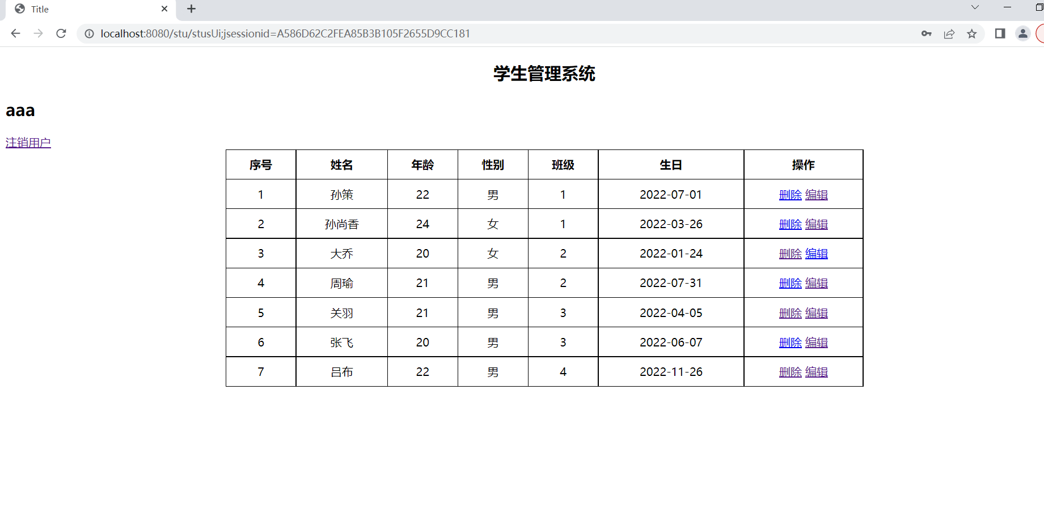Click the site info icon in address bar
Image resolution: width=1044 pixels, height=518 pixels.
pyautogui.click(x=89, y=33)
